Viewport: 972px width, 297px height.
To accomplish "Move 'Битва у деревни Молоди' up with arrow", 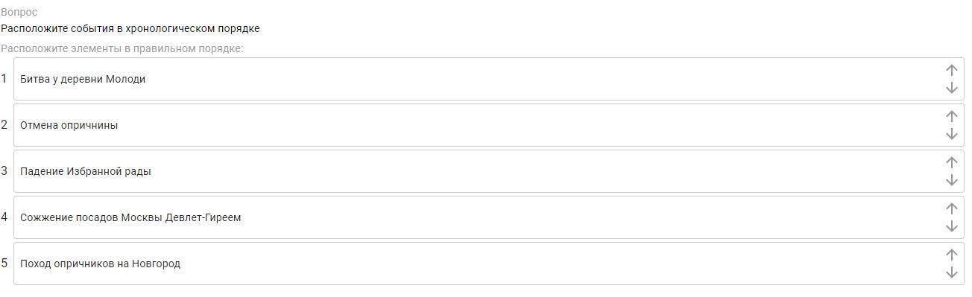I will (951, 70).
